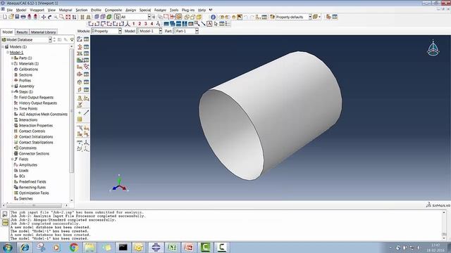Click the Query information icon

(213, 17)
